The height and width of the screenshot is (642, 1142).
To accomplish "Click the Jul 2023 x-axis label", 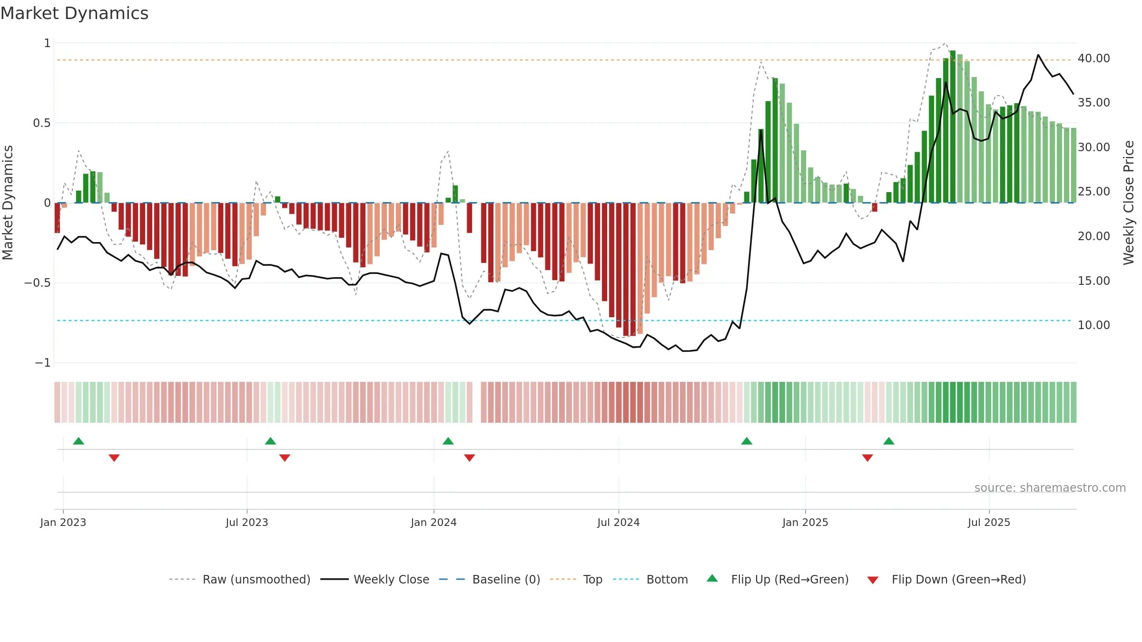I will click(x=247, y=522).
